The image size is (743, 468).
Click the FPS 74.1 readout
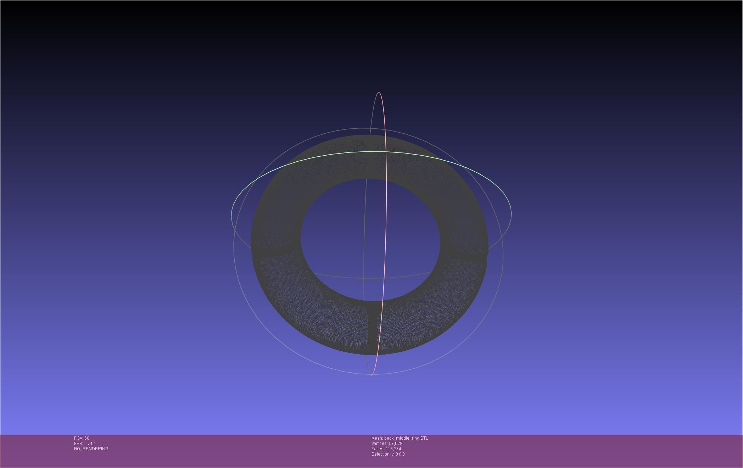coord(85,444)
